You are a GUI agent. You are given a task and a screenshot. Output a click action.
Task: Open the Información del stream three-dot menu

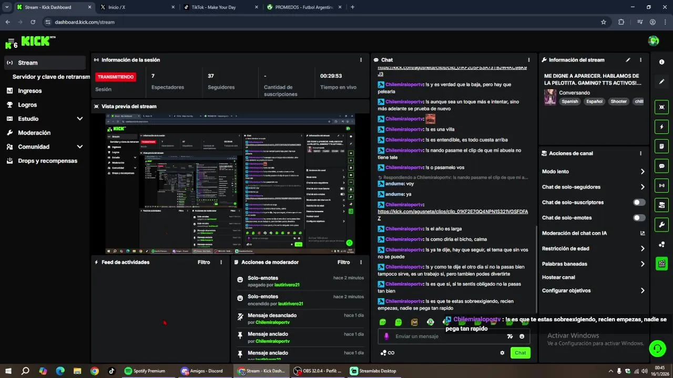(640, 60)
